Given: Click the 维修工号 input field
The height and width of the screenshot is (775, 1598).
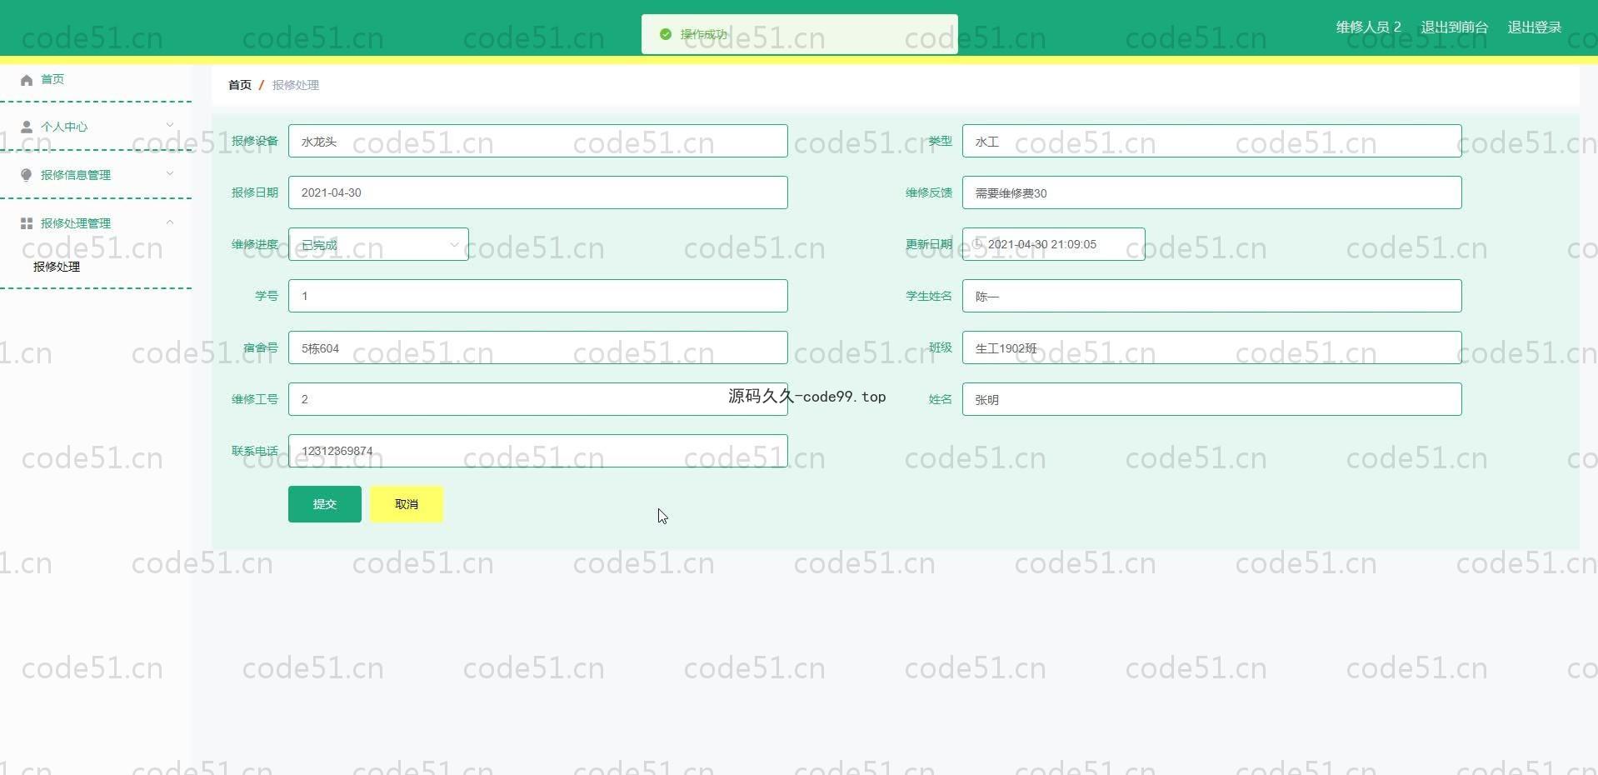Looking at the screenshot, I should pyautogui.click(x=537, y=399).
